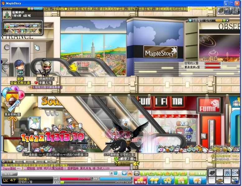This screenshot has height=186, width=242.
Task: Use the bottom-right quick slot potion
Action: [235, 180]
